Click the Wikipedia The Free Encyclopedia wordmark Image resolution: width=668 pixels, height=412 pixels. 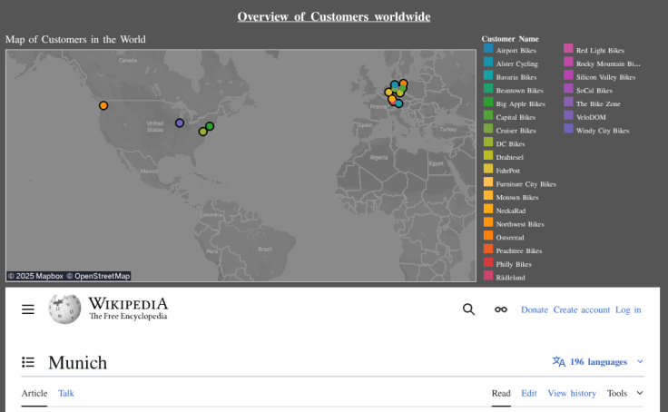(128, 309)
